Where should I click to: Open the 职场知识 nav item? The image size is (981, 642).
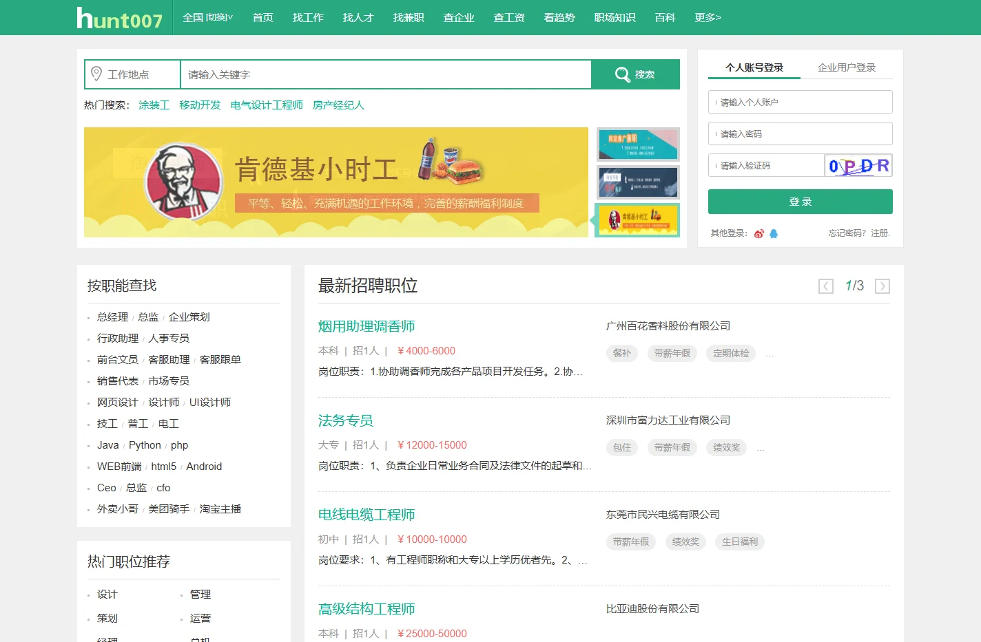615,17
